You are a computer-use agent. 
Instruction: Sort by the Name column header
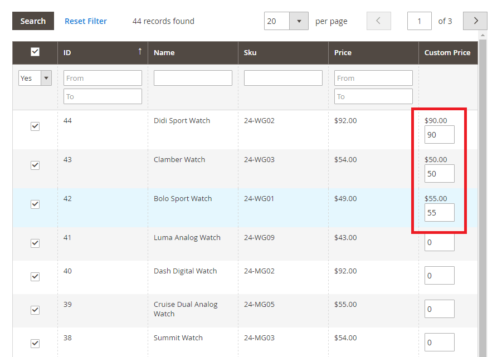(x=164, y=53)
